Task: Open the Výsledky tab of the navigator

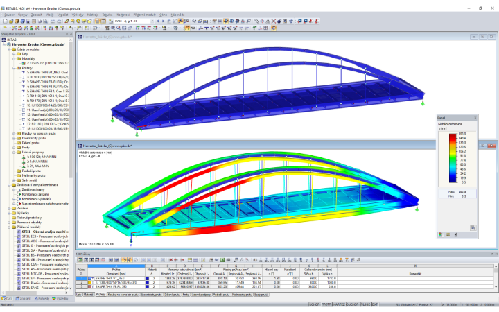Action: pos(60,299)
